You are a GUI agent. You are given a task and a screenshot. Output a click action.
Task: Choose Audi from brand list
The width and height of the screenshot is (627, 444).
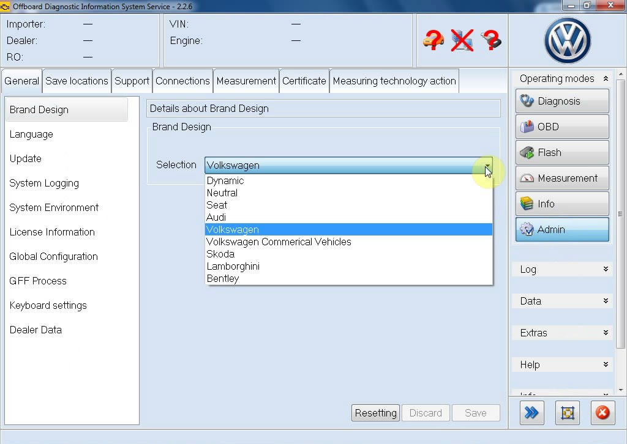pyautogui.click(x=348, y=217)
